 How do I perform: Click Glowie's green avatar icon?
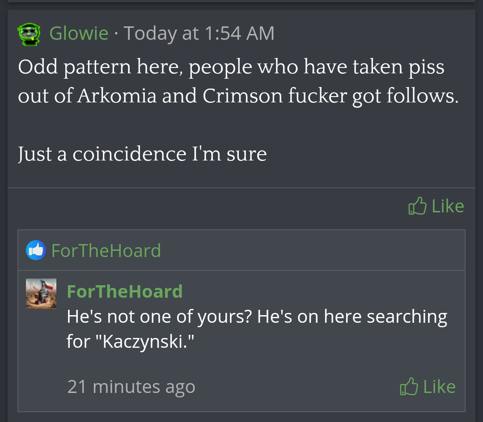28,35
